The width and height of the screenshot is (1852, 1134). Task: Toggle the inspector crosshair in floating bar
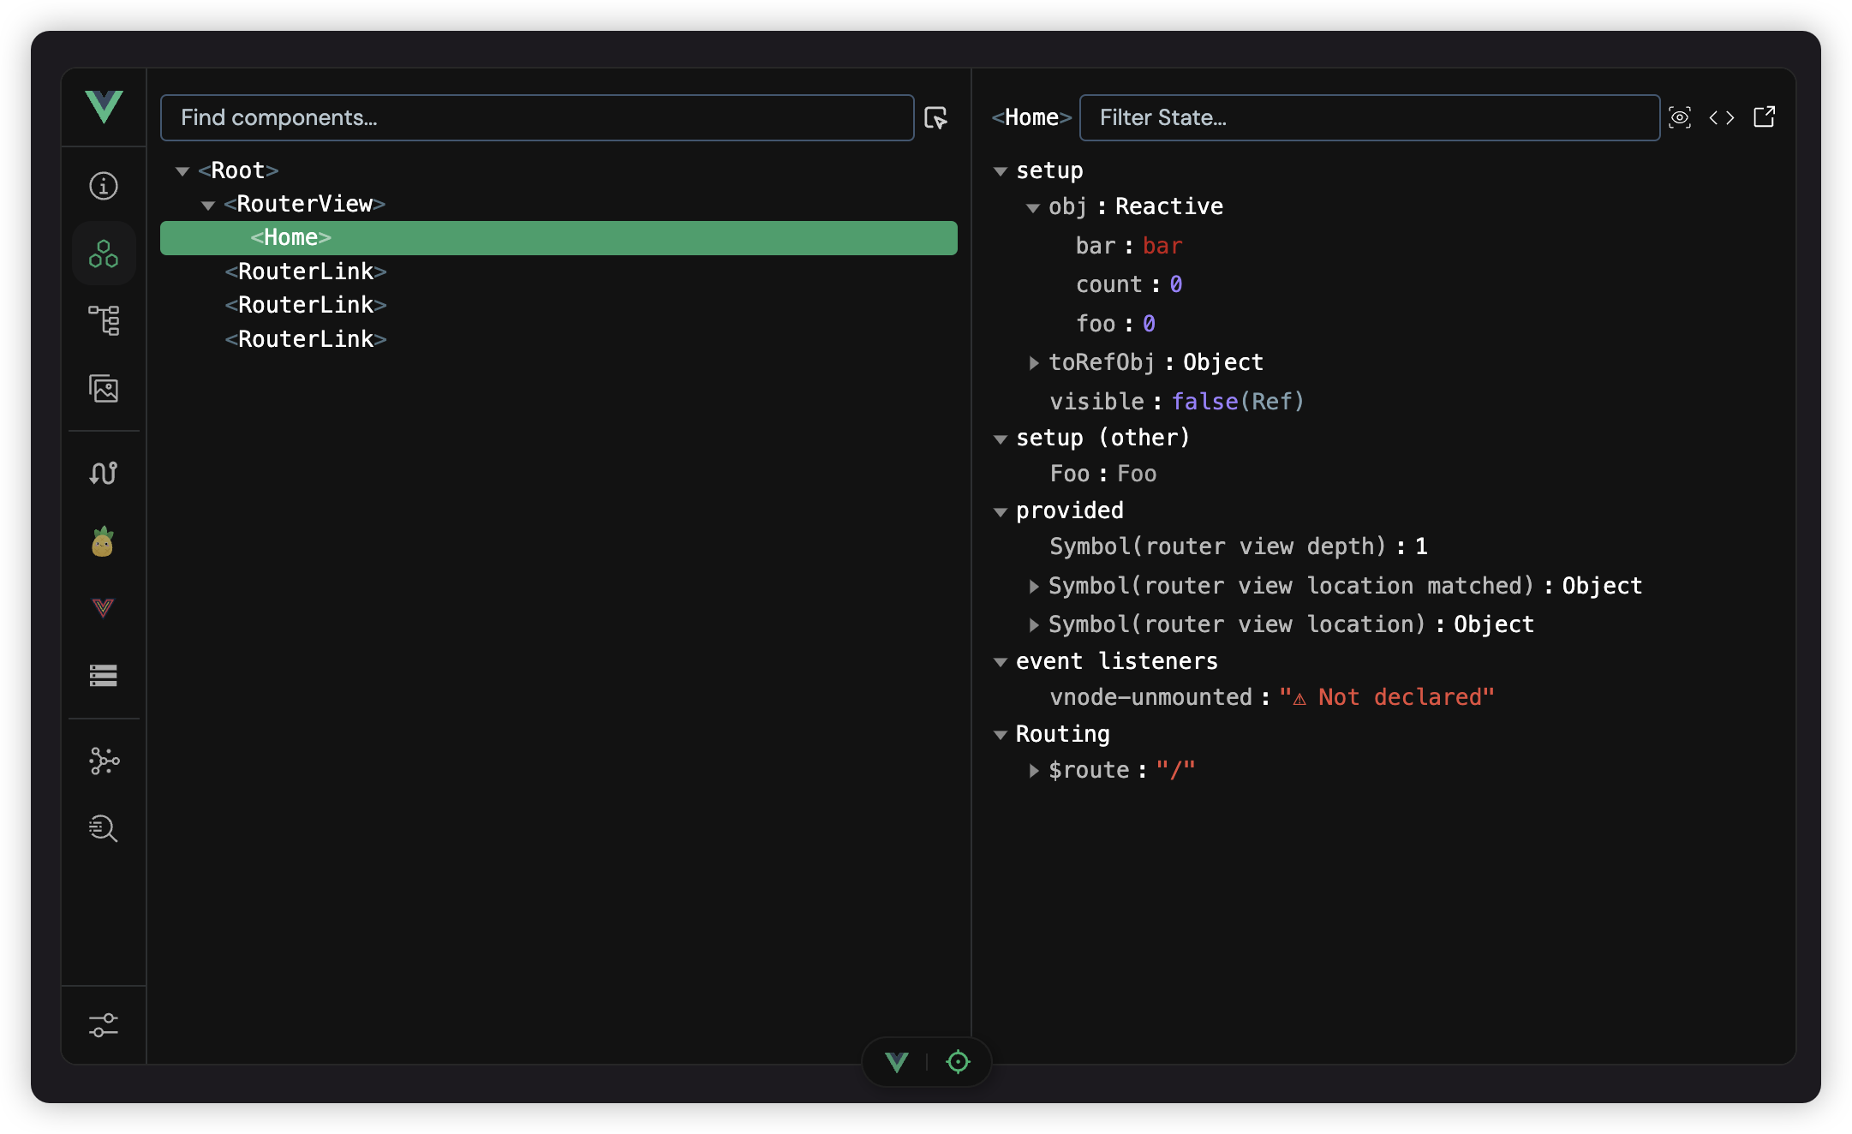(x=958, y=1062)
